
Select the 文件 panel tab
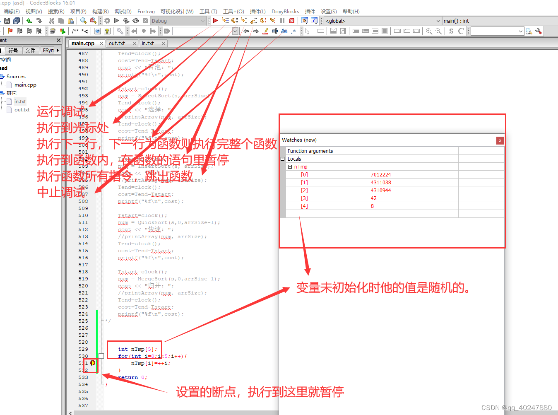click(30, 50)
